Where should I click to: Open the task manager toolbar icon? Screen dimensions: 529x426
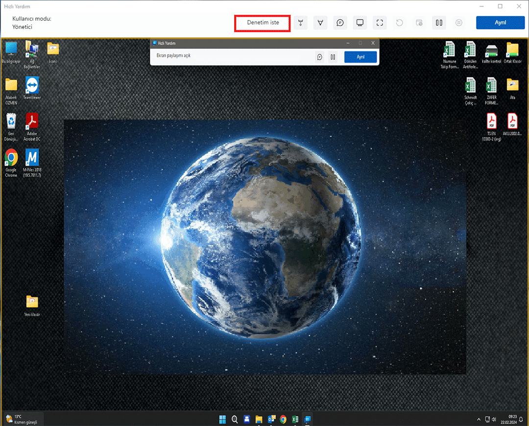pyautogui.click(x=419, y=23)
